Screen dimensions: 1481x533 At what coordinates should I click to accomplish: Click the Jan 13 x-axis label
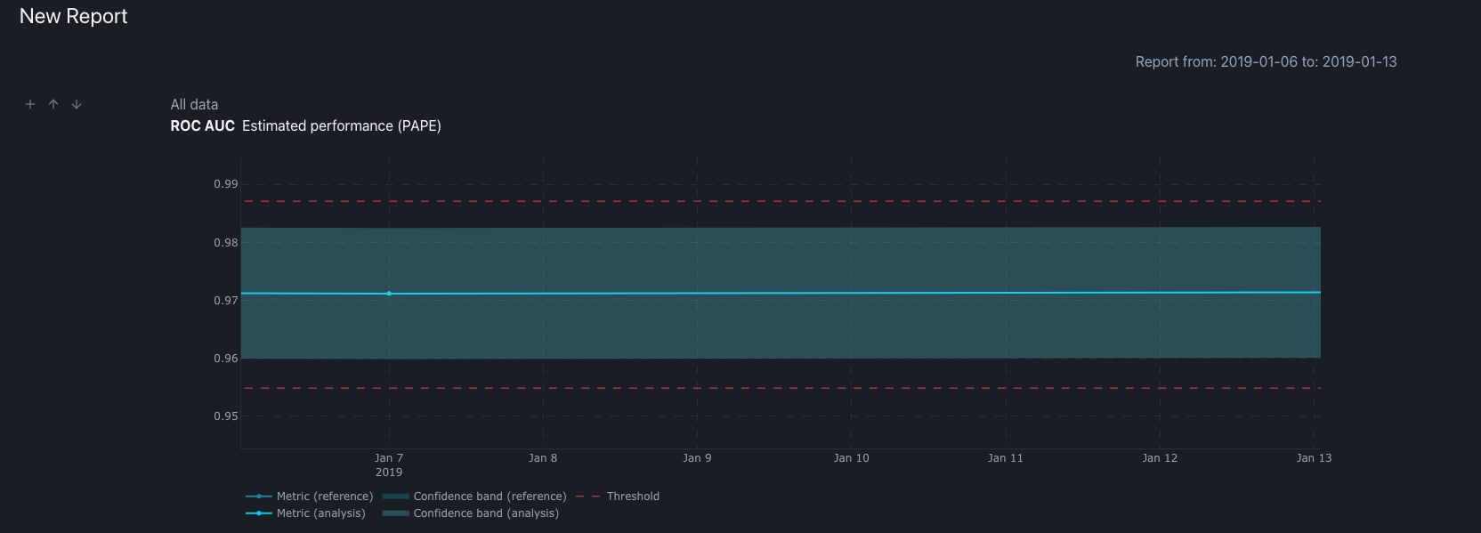(1314, 458)
